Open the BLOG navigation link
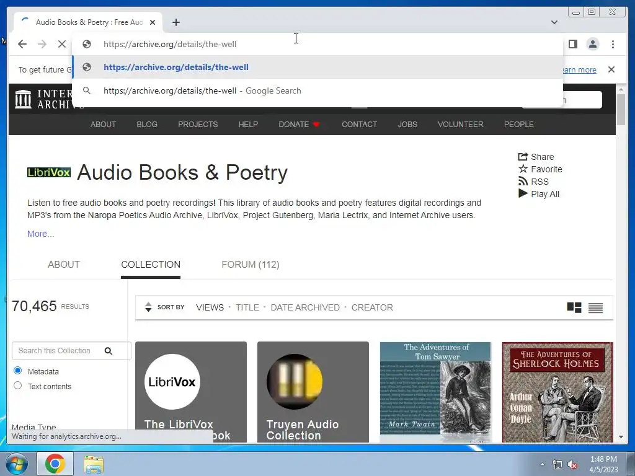Image resolution: width=635 pixels, height=476 pixels. click(146, 124)
